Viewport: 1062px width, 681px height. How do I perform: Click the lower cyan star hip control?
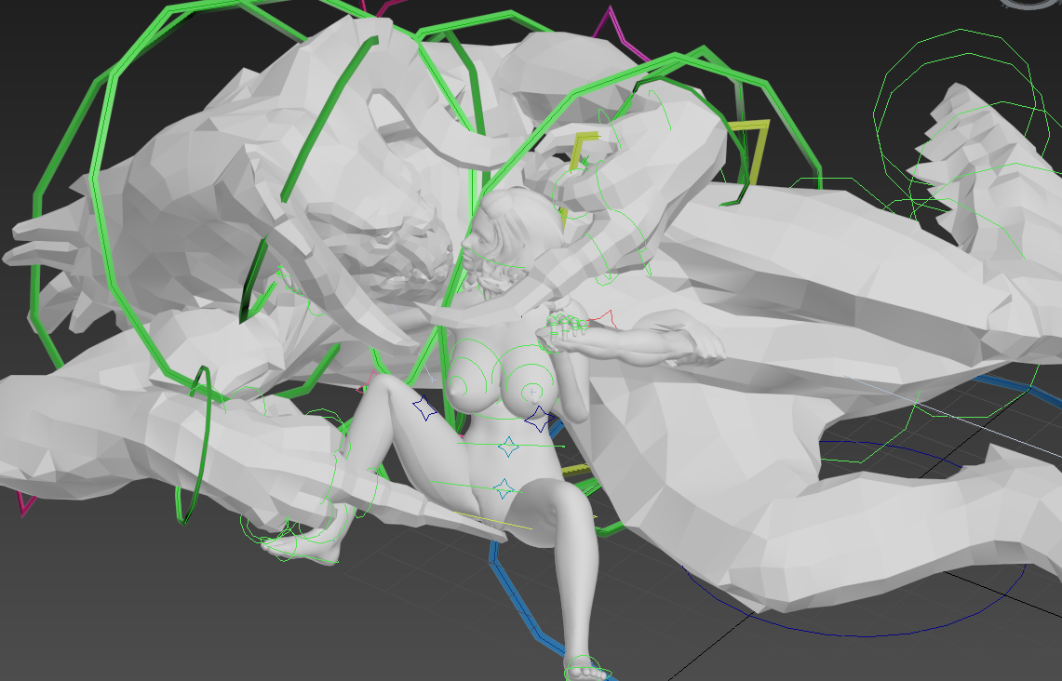point(504,488)
